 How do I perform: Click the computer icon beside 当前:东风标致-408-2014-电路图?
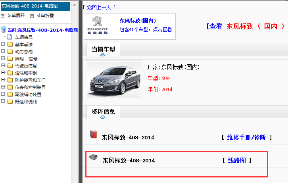pos(3,30)
